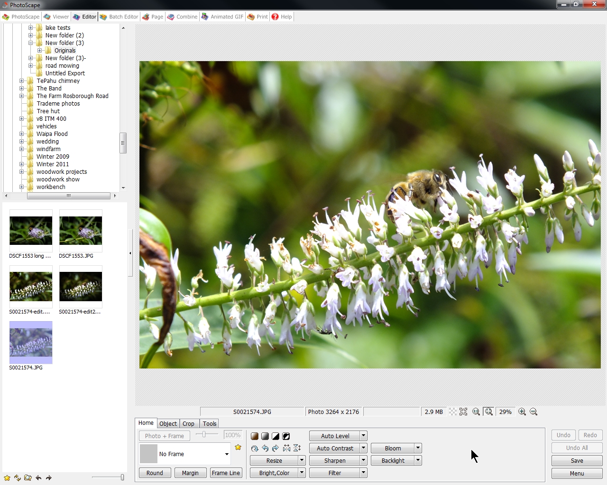The height and width of the screenshot is (485, 607).
Task: Expand the New folder (3) tree branch
Action: coord(31,43)
